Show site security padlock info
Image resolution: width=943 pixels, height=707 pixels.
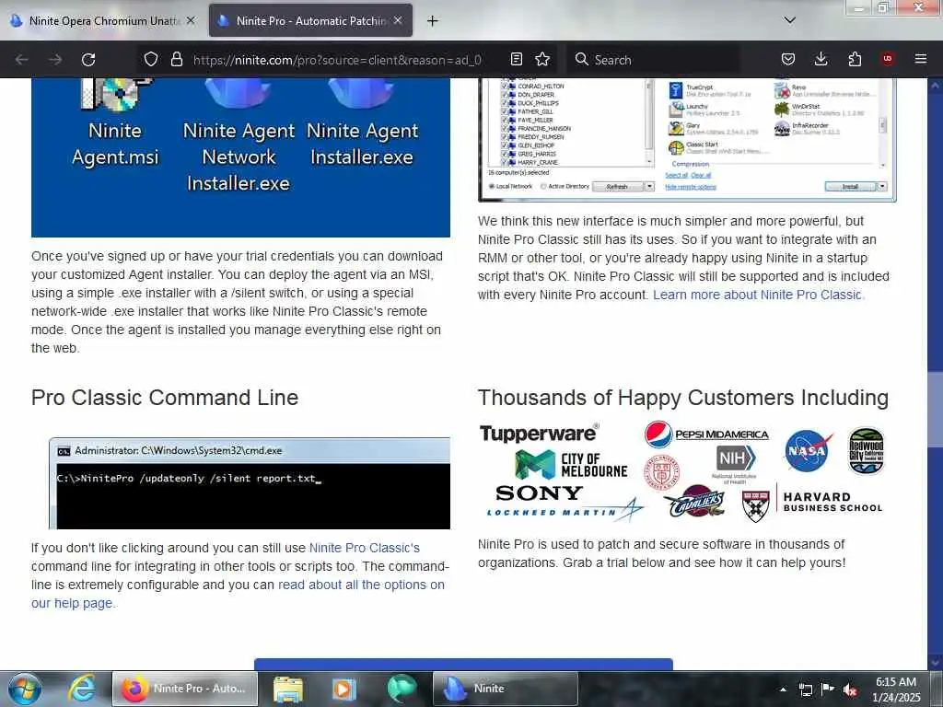176,59
